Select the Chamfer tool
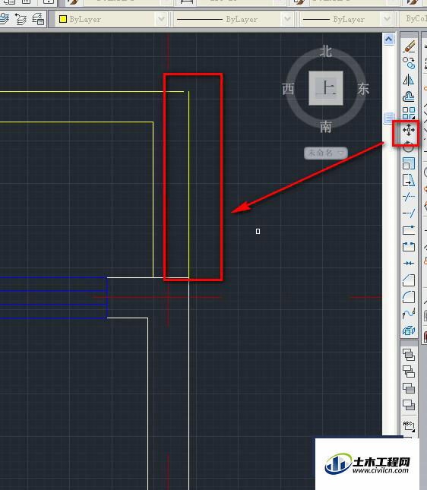This screenshot has height=490, width=427. 409,280
